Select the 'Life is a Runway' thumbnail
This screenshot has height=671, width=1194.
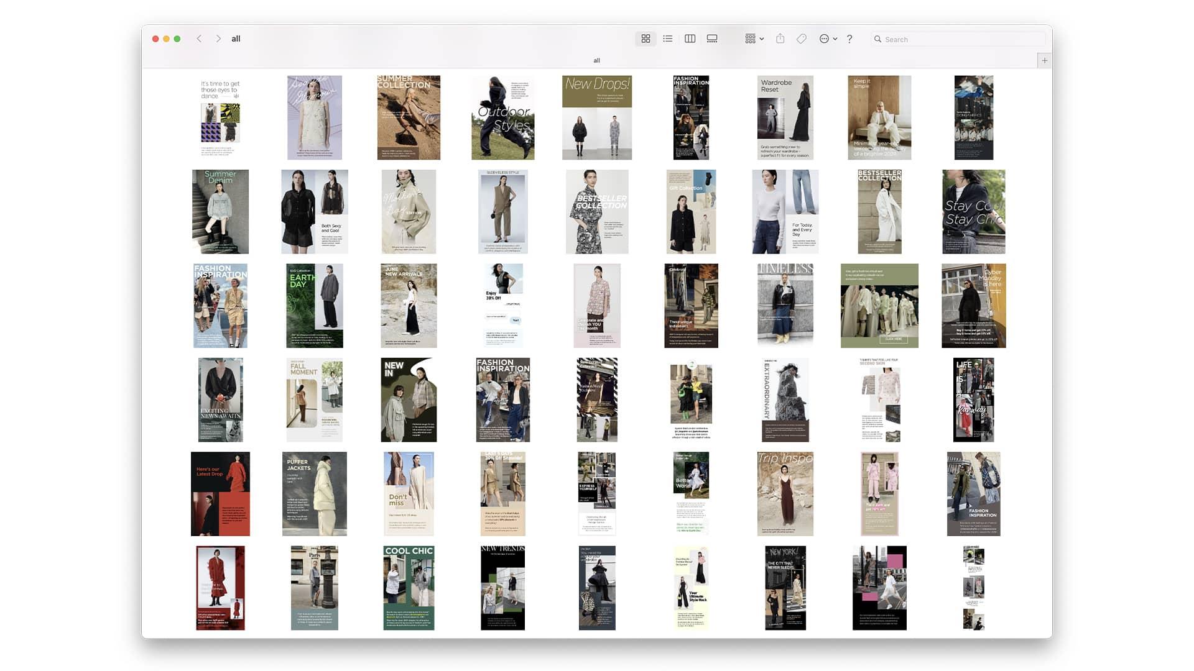pyautogui.click(x=974, y=400)
